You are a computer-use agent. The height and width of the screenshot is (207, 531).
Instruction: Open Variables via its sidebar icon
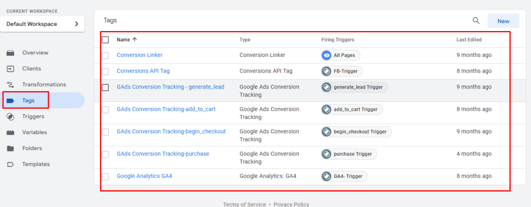coord(10,132)
